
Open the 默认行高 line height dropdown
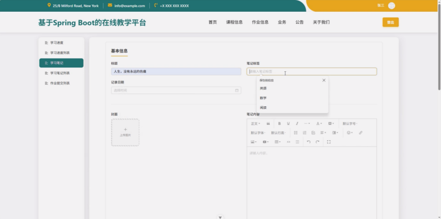coord(278,133)
